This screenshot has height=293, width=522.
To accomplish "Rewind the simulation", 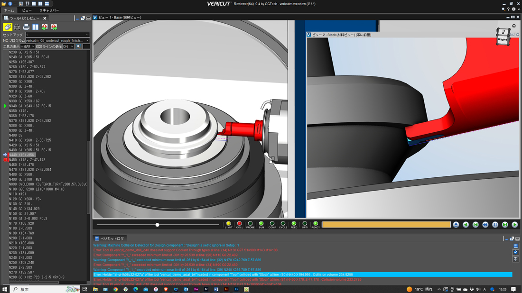I will pyautogui.click(x=485, y=225).
